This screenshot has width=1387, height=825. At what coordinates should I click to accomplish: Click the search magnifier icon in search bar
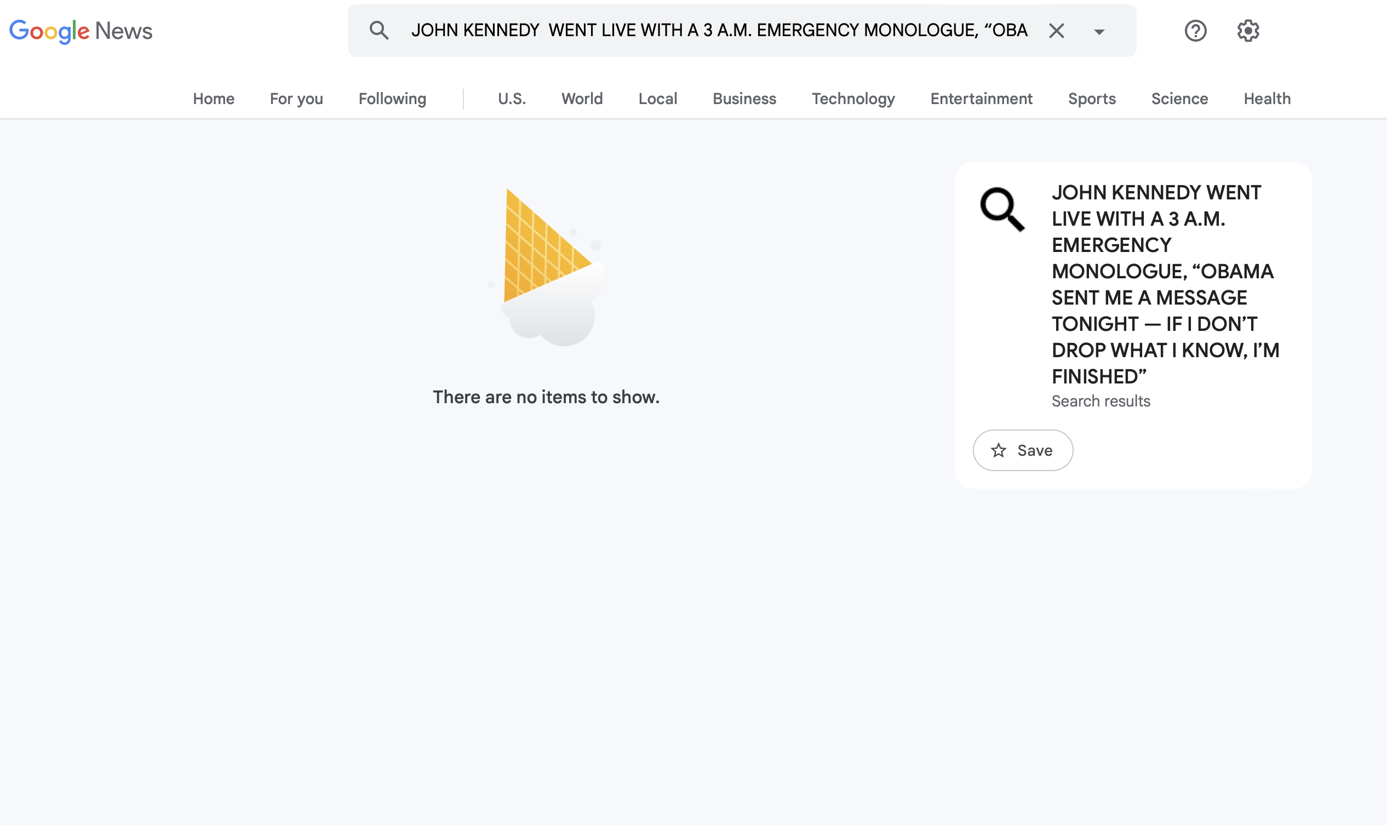[379, 31]
